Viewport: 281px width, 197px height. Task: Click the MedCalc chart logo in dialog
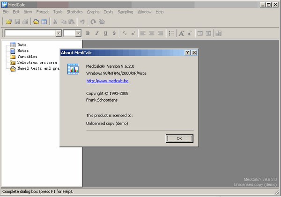(x=73, y=70)
